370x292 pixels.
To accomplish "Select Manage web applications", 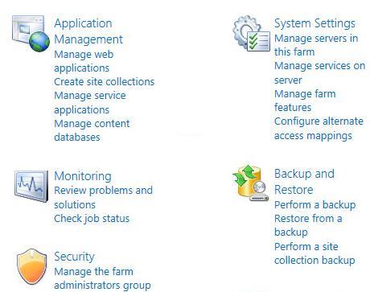I will point(84,61).
